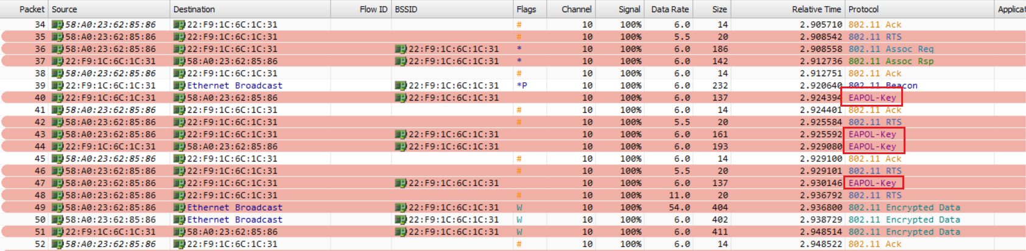This screenshot has width=1026, height=251.
Task: Click the source device icon in packet 52
Action: point(57,244)
